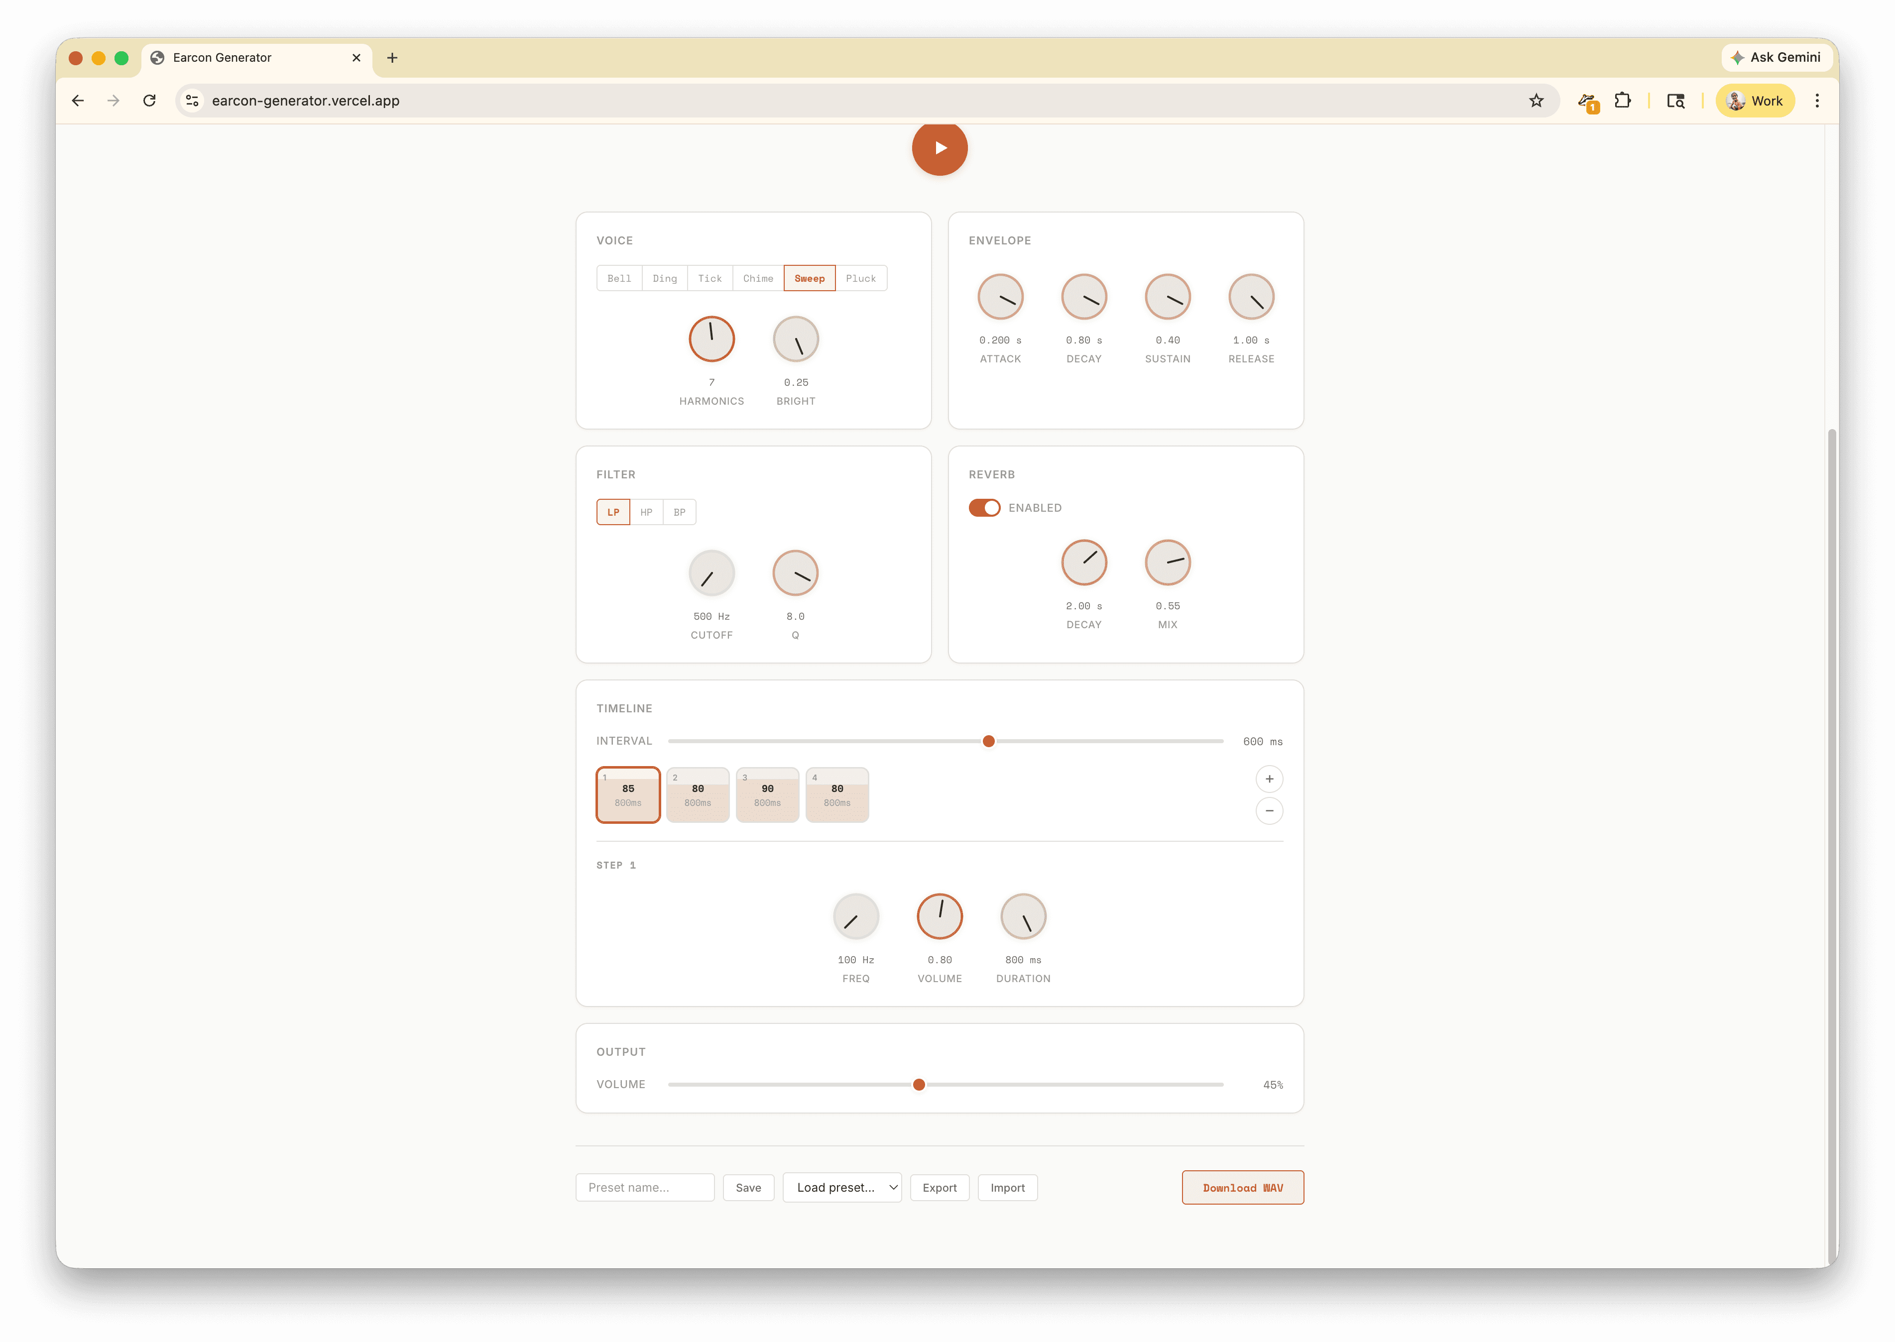Turn the Release knob

pos(1250,296)
